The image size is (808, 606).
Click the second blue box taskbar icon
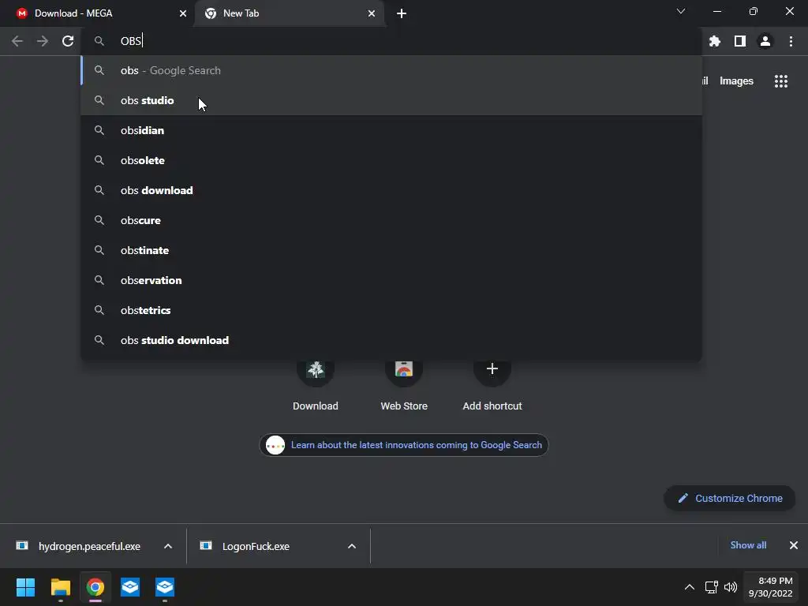pos(165,587)
